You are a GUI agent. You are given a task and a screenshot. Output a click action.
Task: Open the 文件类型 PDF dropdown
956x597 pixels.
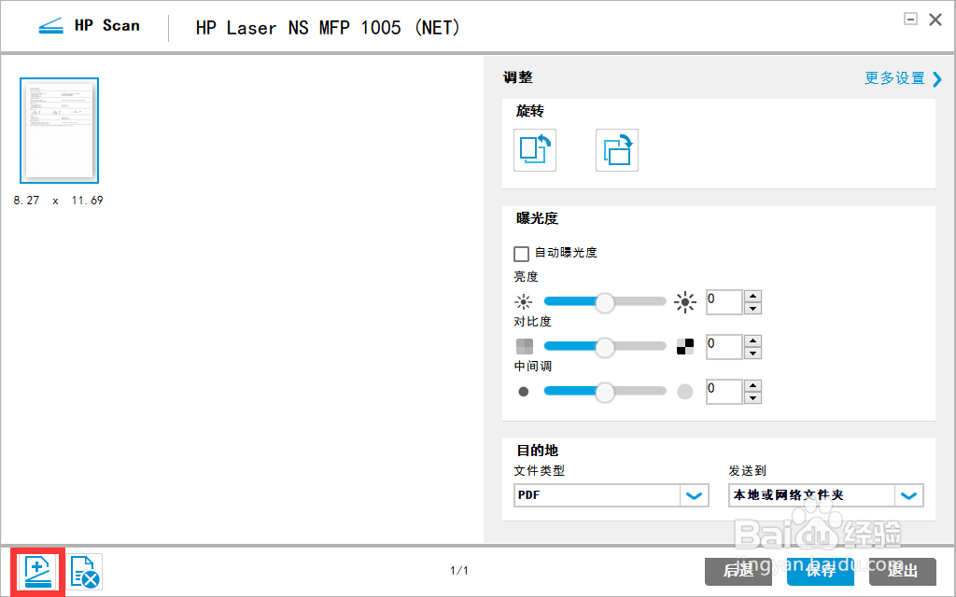tap(611, 495)
